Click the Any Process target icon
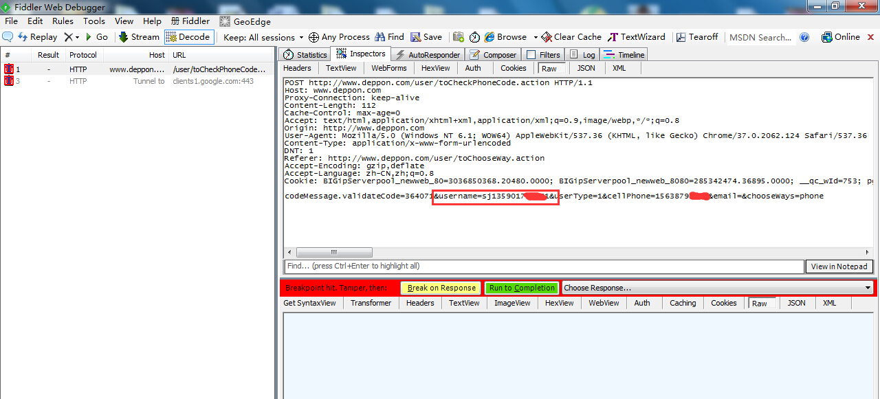 pos(313,37)
